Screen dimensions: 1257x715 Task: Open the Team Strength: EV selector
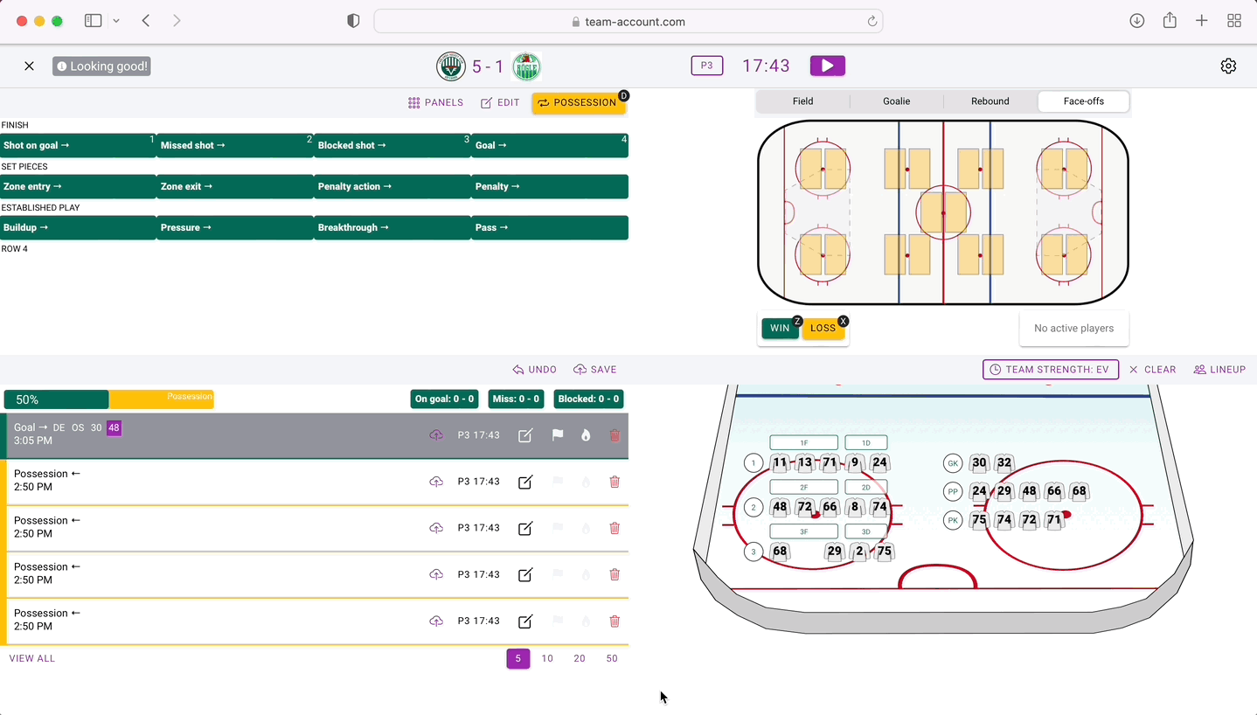click(1050, 370)
